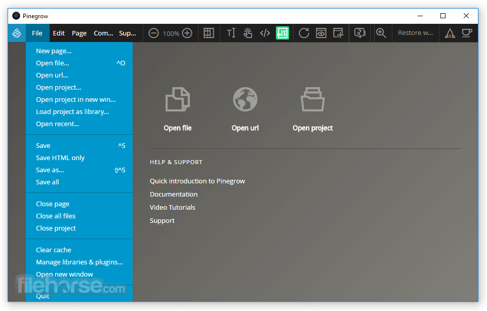Select Save HTML only
Screen dimensions: 487x311
(79, 158)
